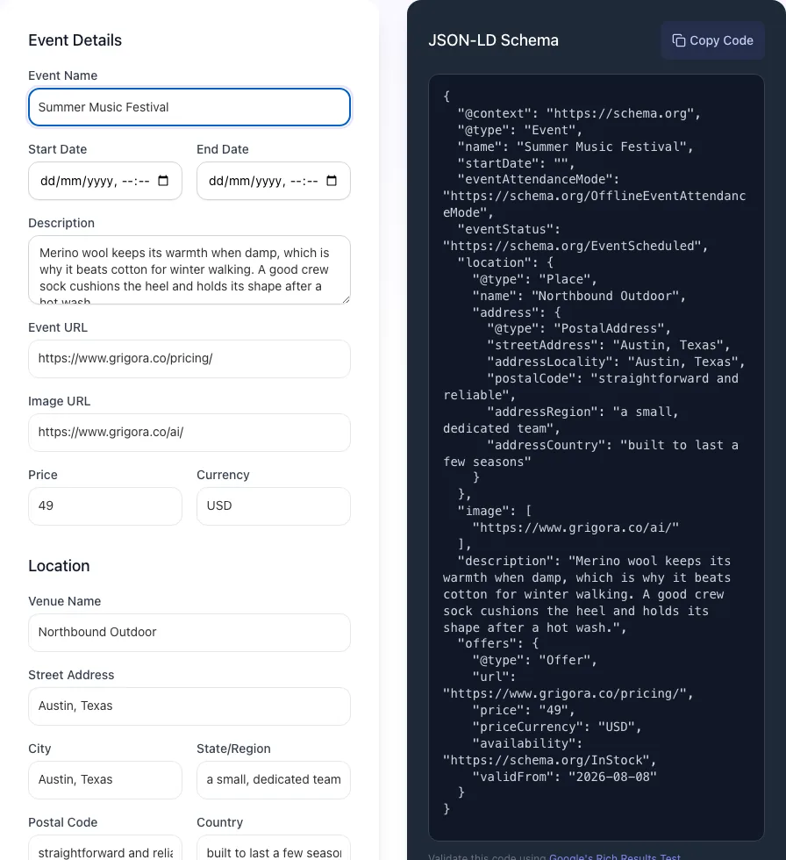Select the Image URL input
786x860 pixels.
point(189,432)
